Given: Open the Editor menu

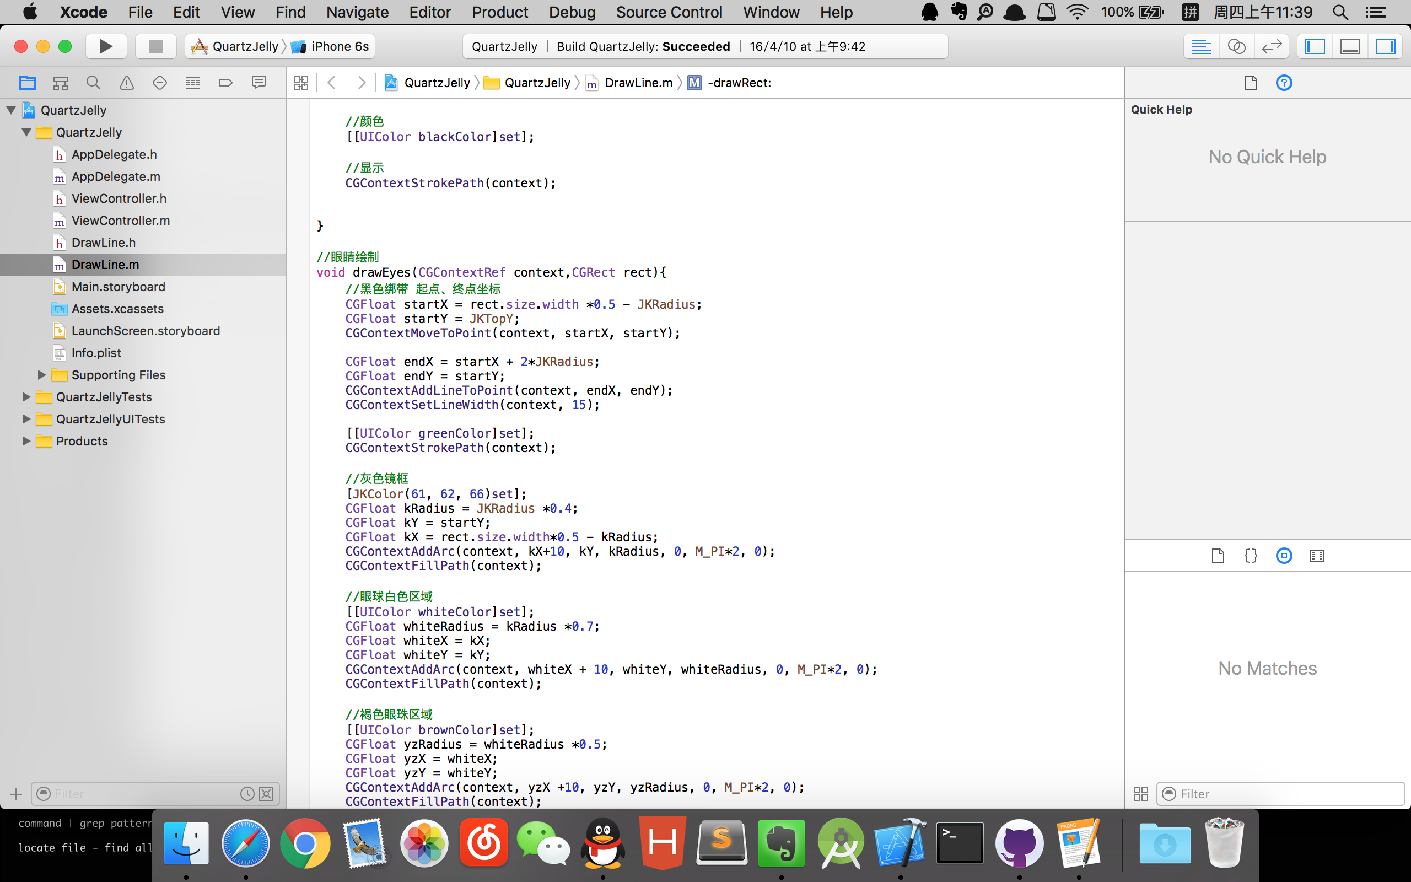Looking at the screenshot, I should [x=430, y=12].
